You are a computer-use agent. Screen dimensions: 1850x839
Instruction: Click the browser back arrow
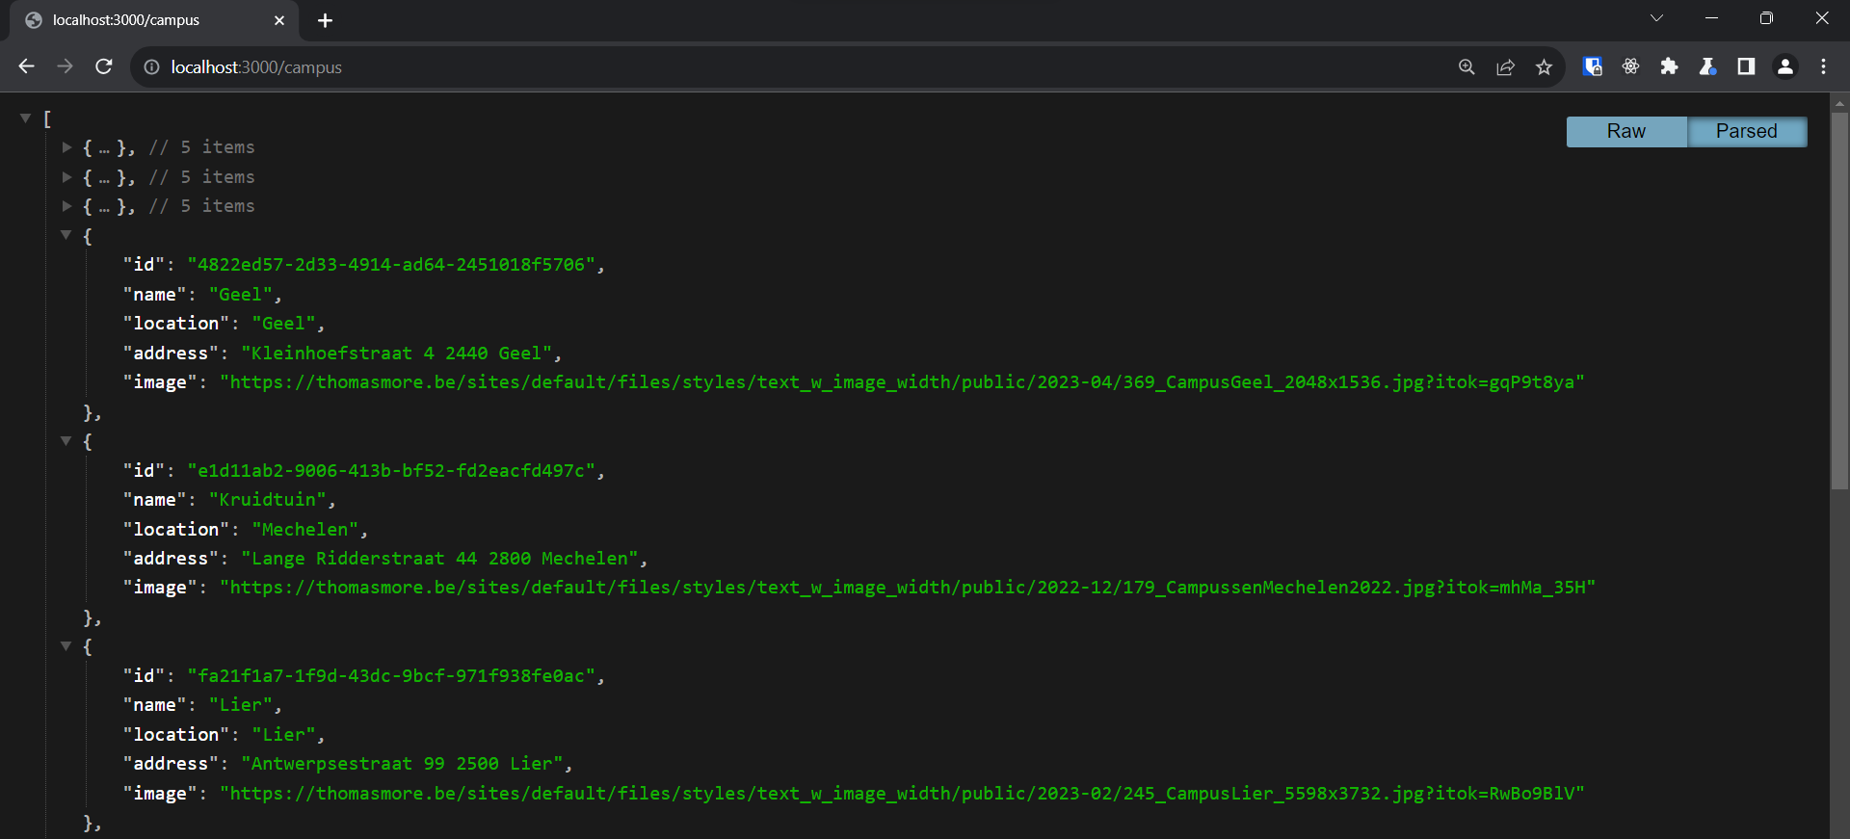[x=26, y=66]
